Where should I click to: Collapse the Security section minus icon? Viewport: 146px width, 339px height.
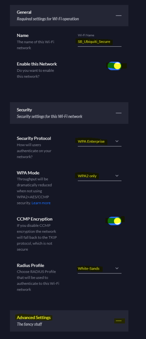(118, 113)
